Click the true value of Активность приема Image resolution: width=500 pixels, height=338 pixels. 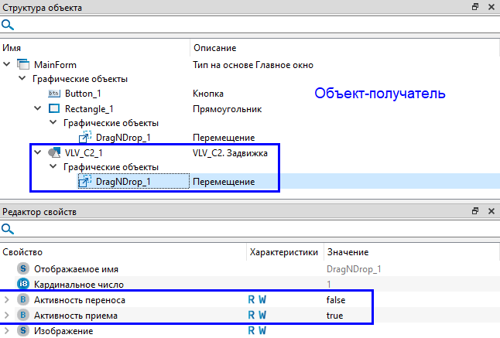click(335, 316)
